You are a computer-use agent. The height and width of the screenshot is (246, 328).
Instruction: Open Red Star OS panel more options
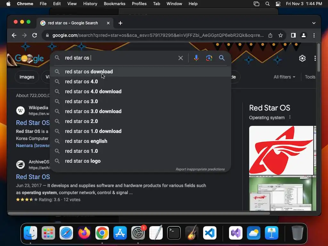coord(290,117)
